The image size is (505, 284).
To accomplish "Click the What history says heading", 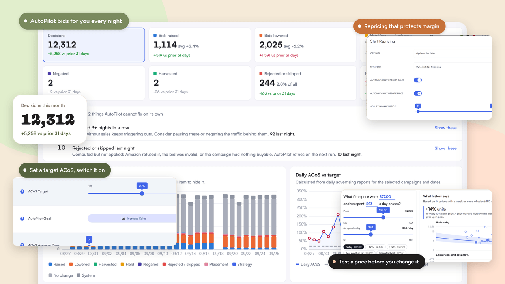I will tap(436, 196).
